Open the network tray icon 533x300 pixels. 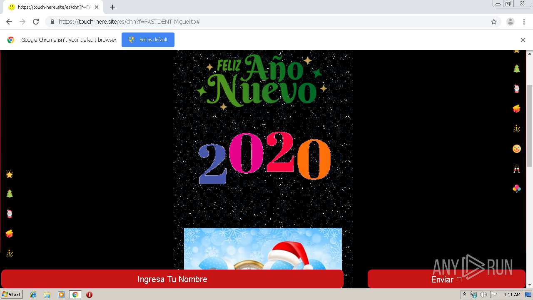click(473, 295)
